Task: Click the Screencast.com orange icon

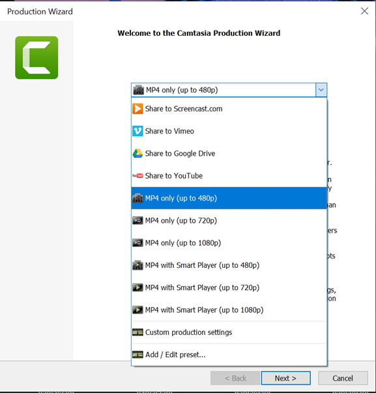Action: pyautogui.click(x=137, y=109)
